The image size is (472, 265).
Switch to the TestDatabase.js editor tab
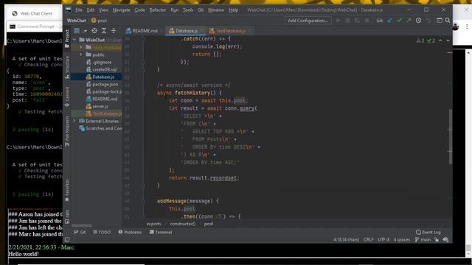[231, 31]
